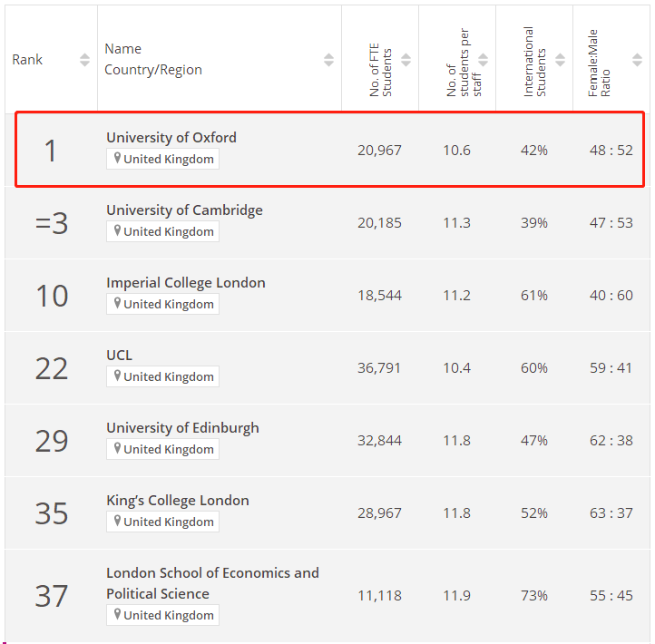Open University of Oxford page
This screenshot has width=655, height=644.
(x=171, y=138)
